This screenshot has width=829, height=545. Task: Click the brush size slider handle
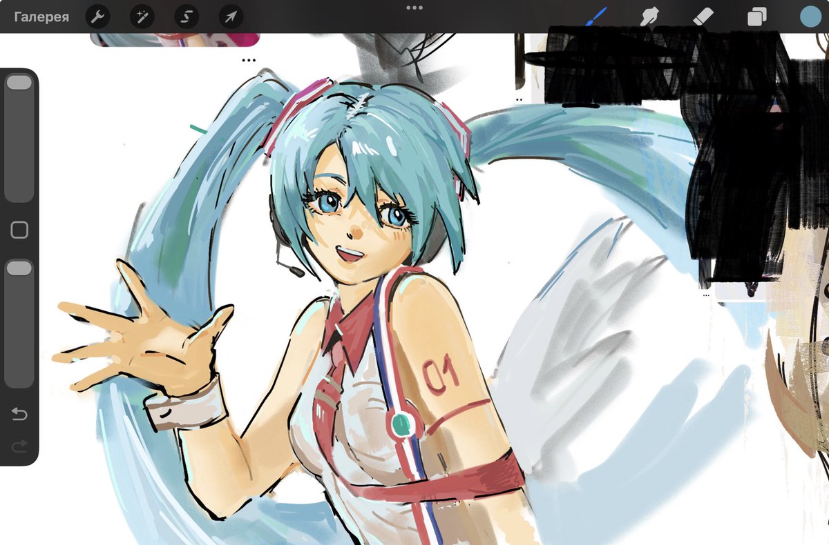(19, 83)
